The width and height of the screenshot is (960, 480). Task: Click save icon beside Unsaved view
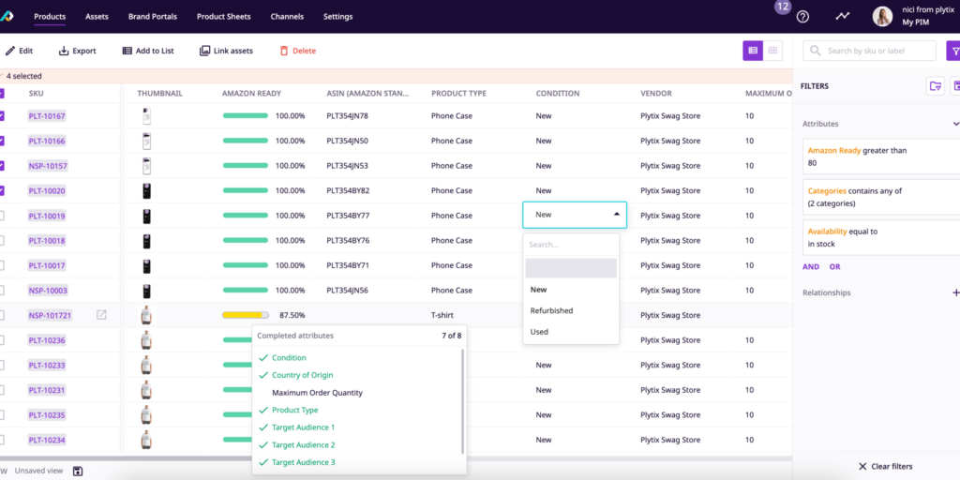[x=78, y=471]
